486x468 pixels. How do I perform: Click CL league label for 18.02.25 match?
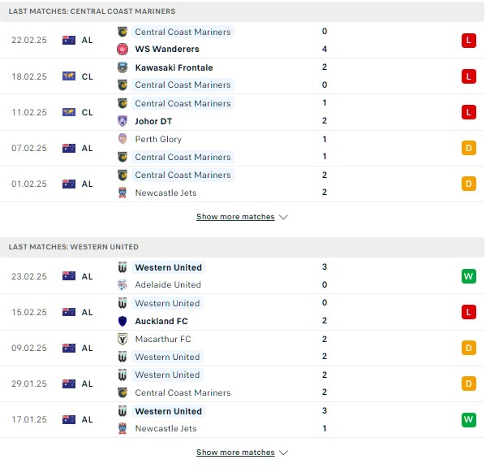pyautogui.click(x=87, y=76)
